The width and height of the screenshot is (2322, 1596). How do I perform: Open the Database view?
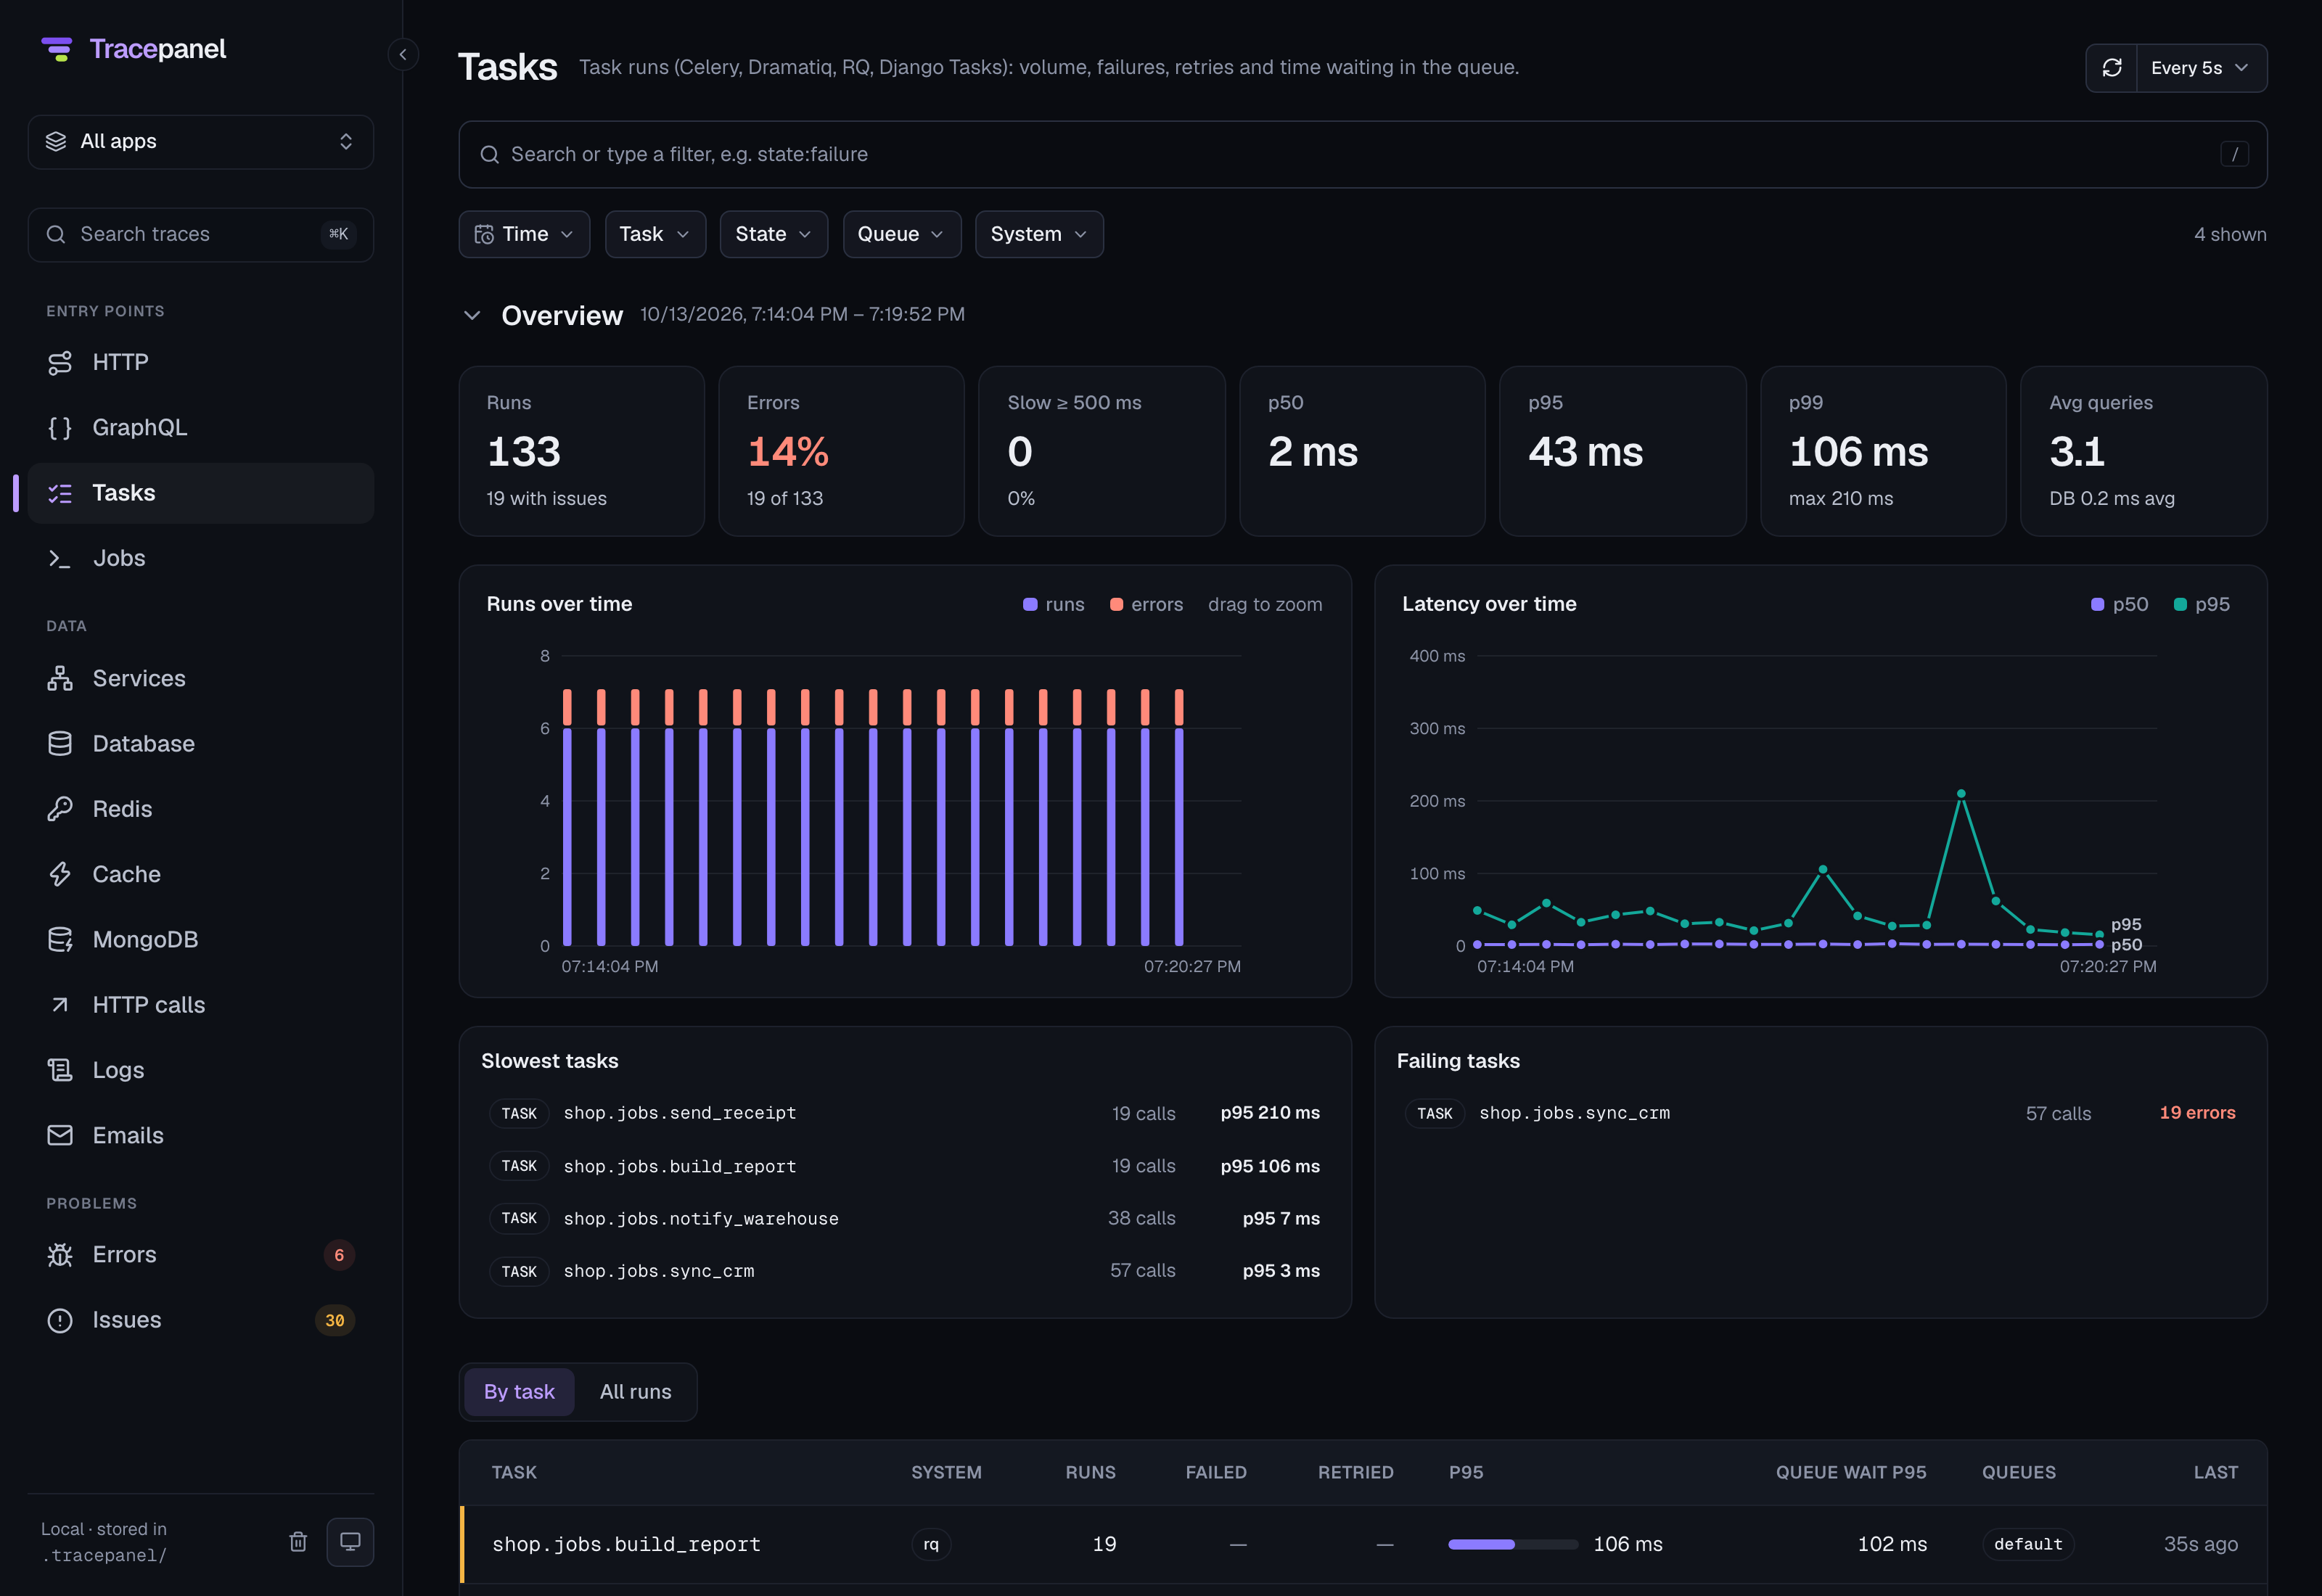tap(200, 743)
